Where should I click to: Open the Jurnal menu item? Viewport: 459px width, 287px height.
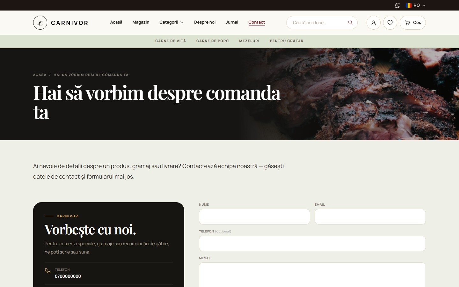(232, 22)
